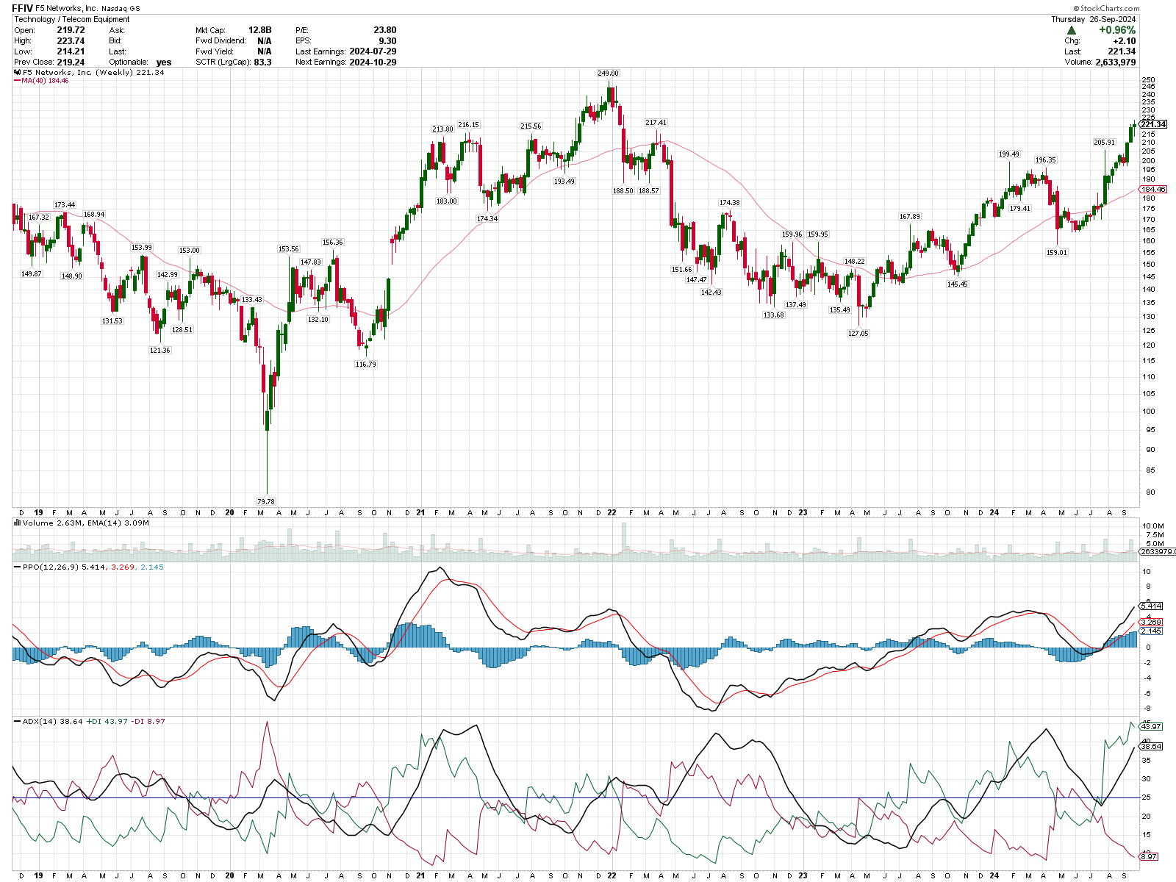Click the 196.35 price label
Screen dimensions: 1176x882
(1046, 160)
